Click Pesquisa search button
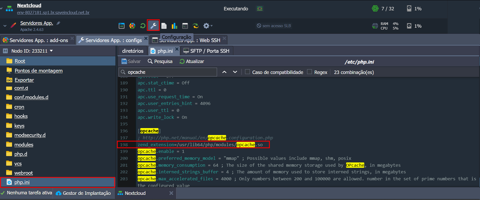The height and width of the screenshot is (200, 480). point(160,61)
